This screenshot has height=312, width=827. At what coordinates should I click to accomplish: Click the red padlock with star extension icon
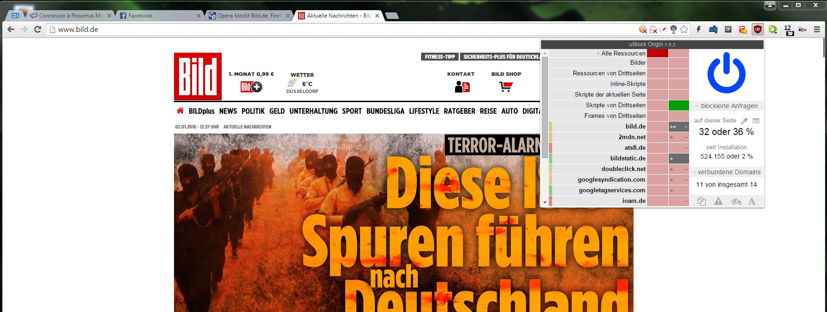(743, 30)
